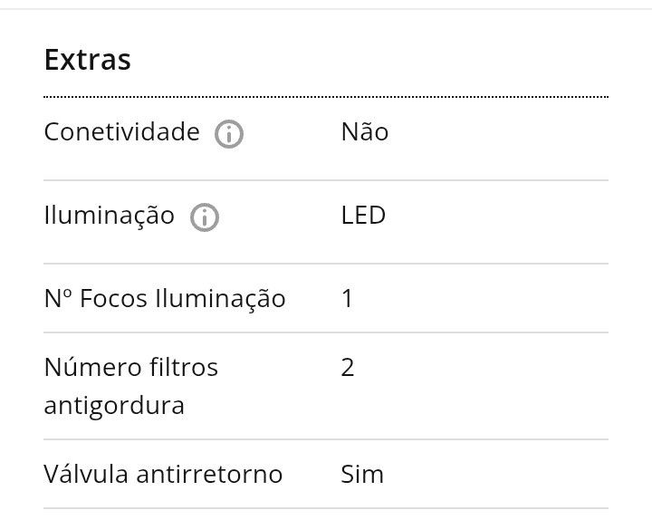Click the separator line below Conetividade row
This screenshot has height=520, width=652.
(x=326, y=180)
